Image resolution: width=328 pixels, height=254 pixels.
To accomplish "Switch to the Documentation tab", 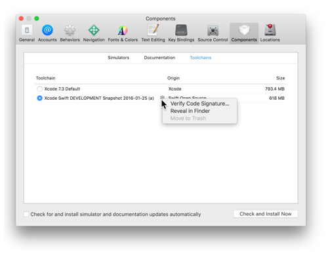I will click(159, 58).
